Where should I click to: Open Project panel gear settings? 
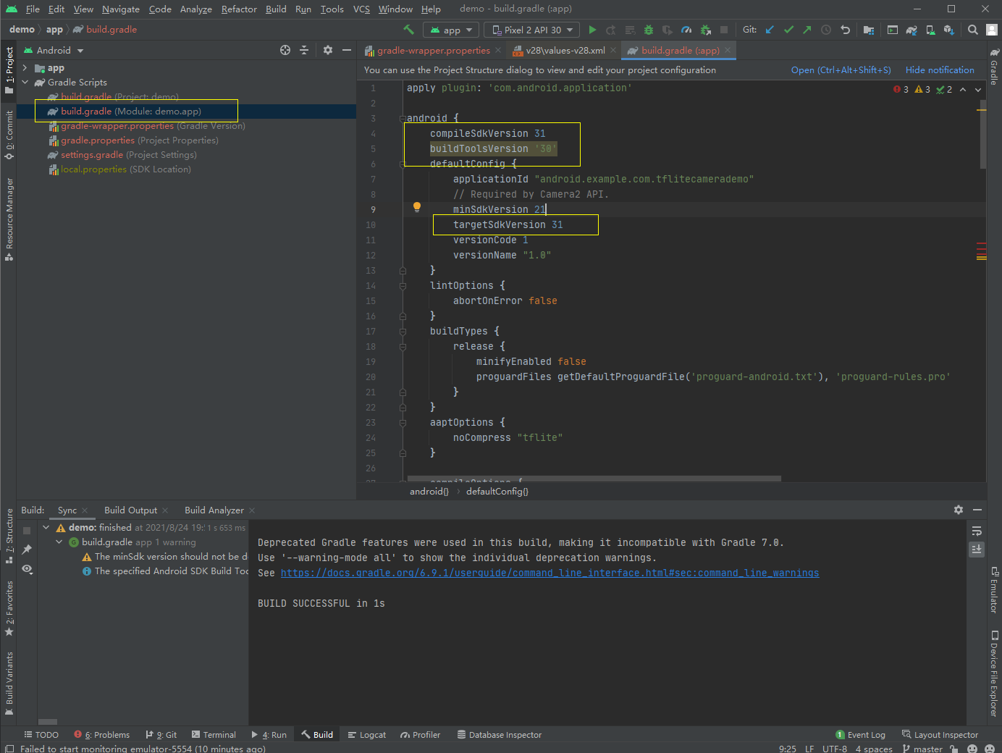coord(328,50)
